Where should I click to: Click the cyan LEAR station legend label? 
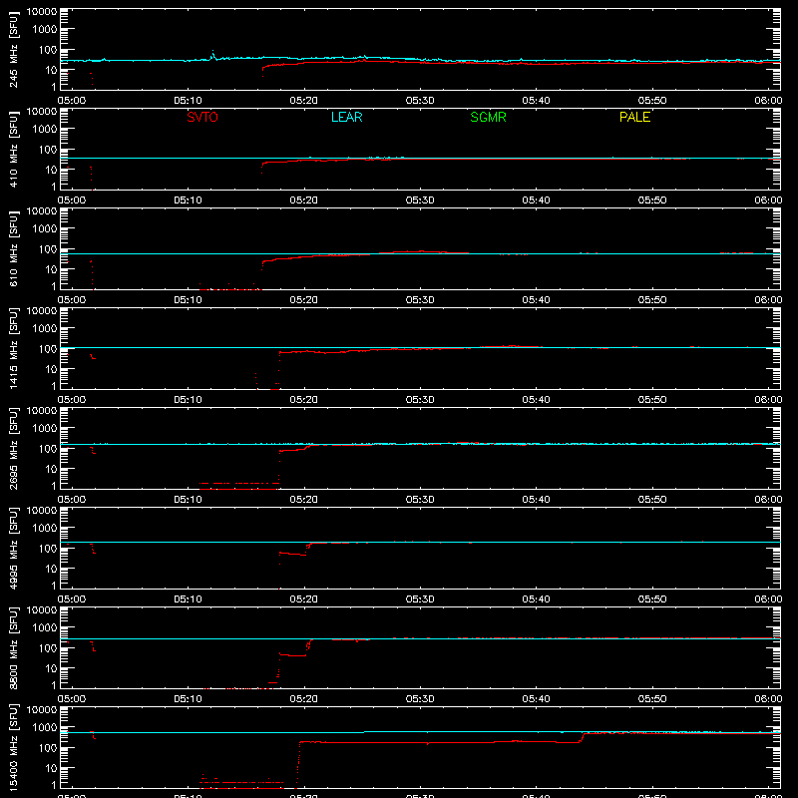point(346,117)
